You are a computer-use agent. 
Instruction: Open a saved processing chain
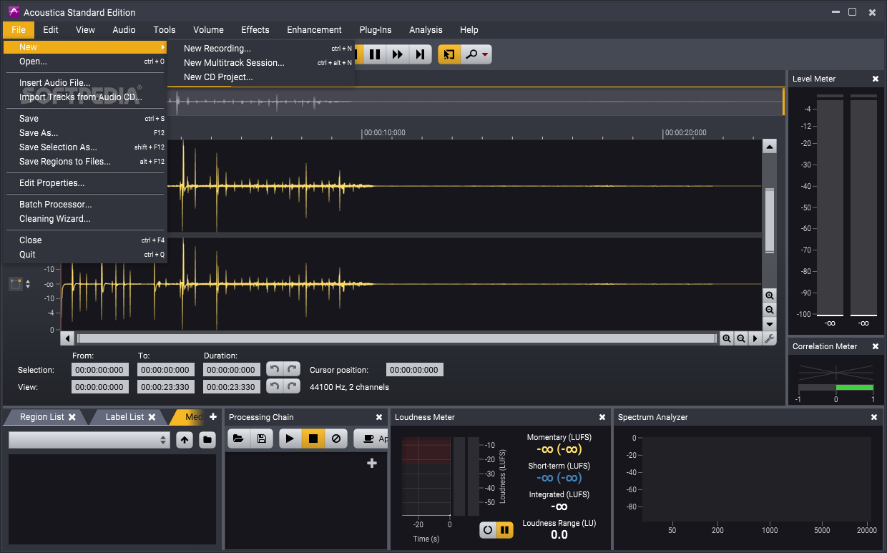pos(239,439)
